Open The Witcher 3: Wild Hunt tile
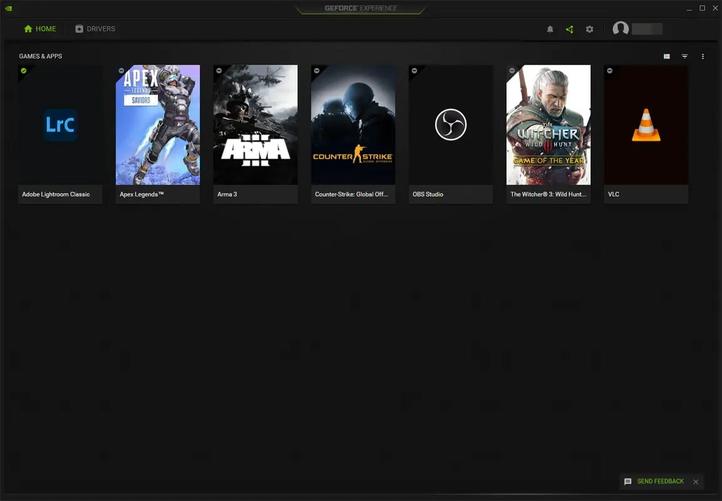Image resolution: width=722 pixels, height=501 pixels. (549, 124)
